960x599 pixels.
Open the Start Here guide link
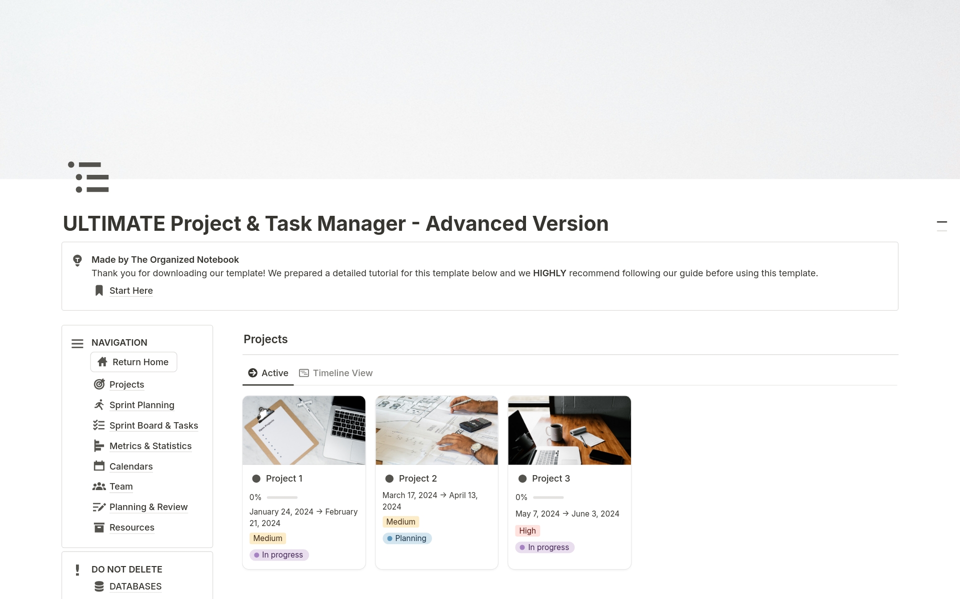131,290
